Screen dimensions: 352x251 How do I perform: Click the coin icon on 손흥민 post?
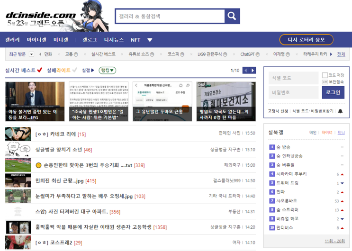coord(39,165)
